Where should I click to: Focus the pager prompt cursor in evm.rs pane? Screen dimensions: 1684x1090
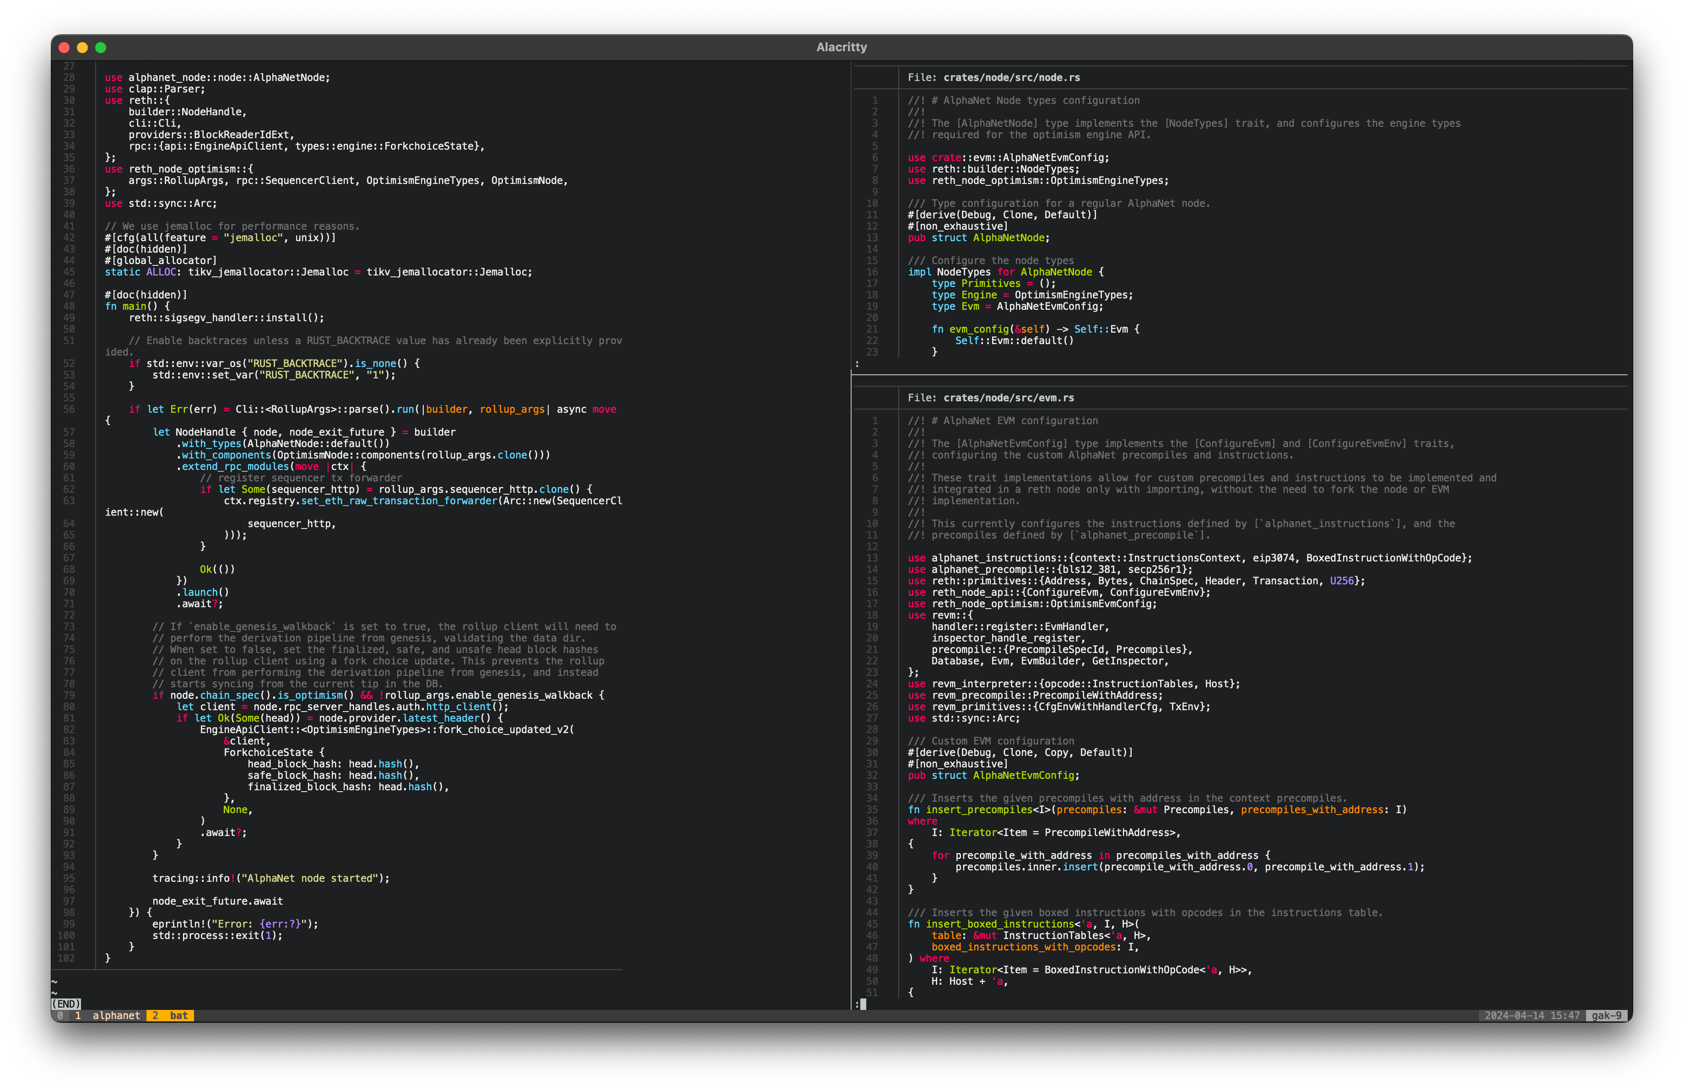tap(863, 1004)
